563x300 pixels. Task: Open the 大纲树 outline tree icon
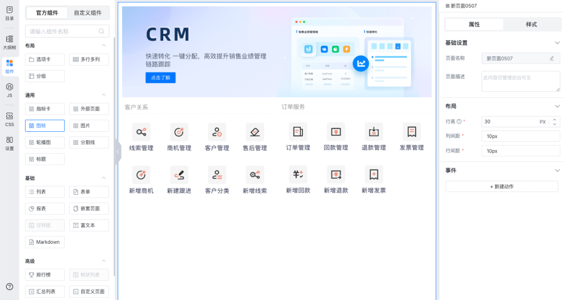9,42
